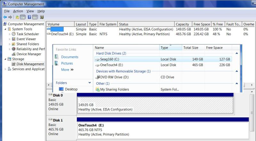Image resolution: width=256 pixels, height=141 pixels.
Task: Select the first volume's drive icon
Action: [x=49, y=29]
